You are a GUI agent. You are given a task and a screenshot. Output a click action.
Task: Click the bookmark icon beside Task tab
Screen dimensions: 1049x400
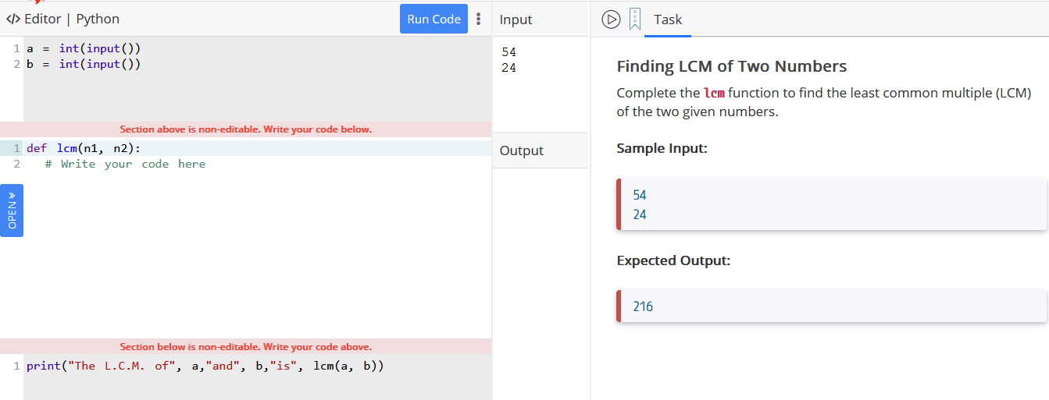point(634,19)
